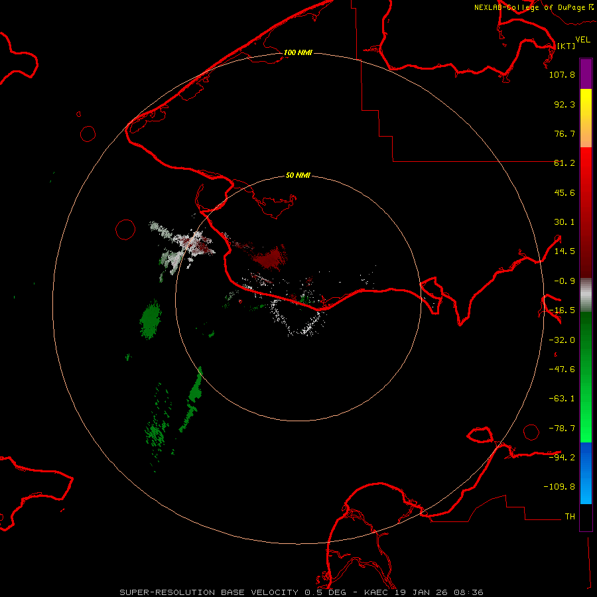Click the 14.5 velocity scale value
The image size is (597, 597).
[x=564, y=251]
